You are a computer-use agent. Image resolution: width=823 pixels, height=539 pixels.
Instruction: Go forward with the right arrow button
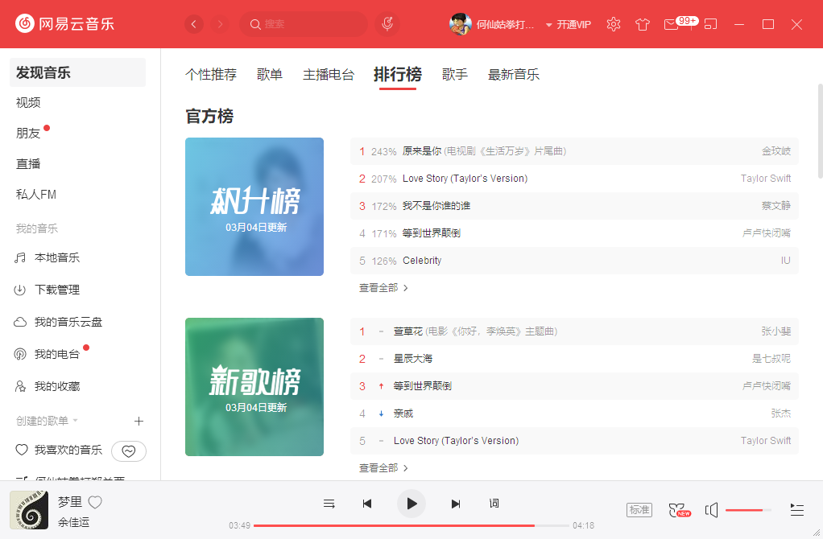point(220,24)
